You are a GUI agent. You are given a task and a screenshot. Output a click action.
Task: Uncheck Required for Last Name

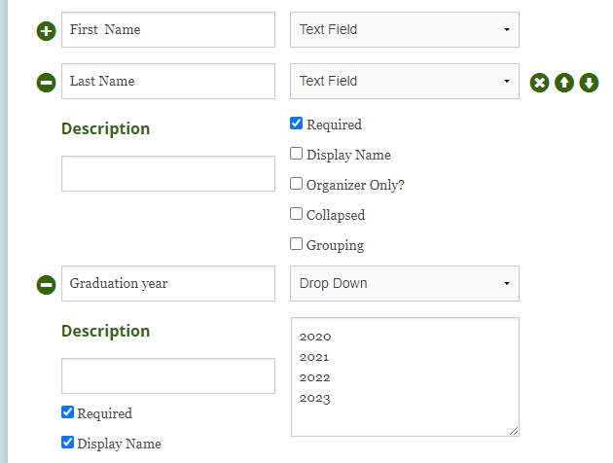[297, 124]
